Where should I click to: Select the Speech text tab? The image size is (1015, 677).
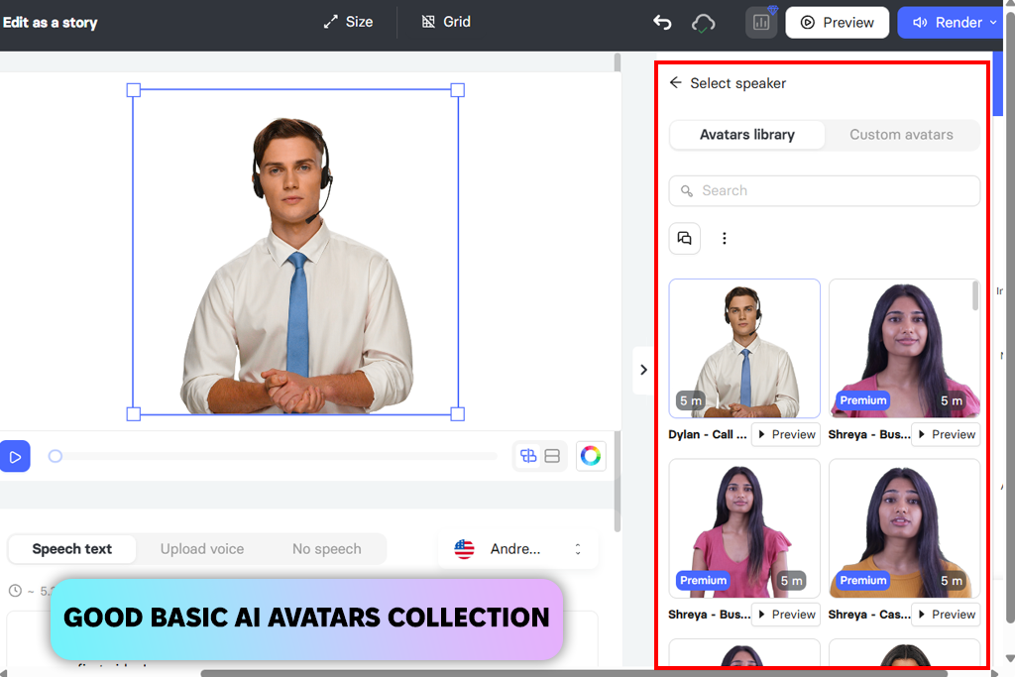tap(71, 549)
